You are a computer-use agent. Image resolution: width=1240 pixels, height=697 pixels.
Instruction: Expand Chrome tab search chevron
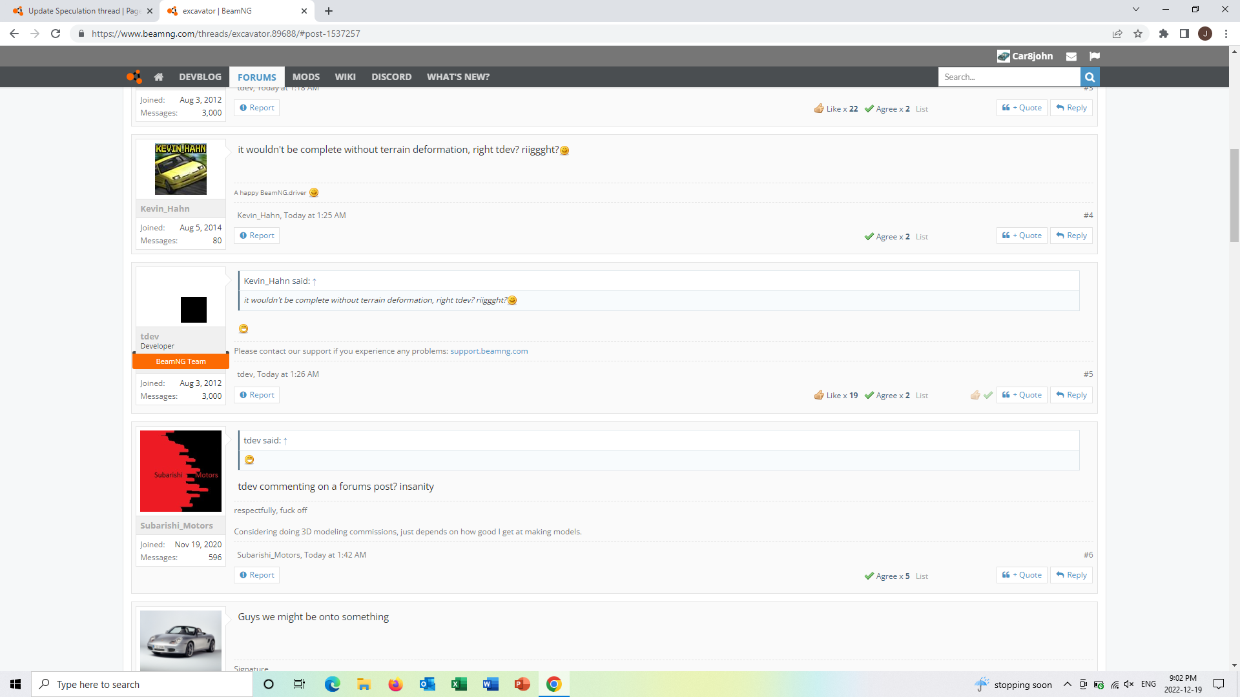click(1135, 10)
